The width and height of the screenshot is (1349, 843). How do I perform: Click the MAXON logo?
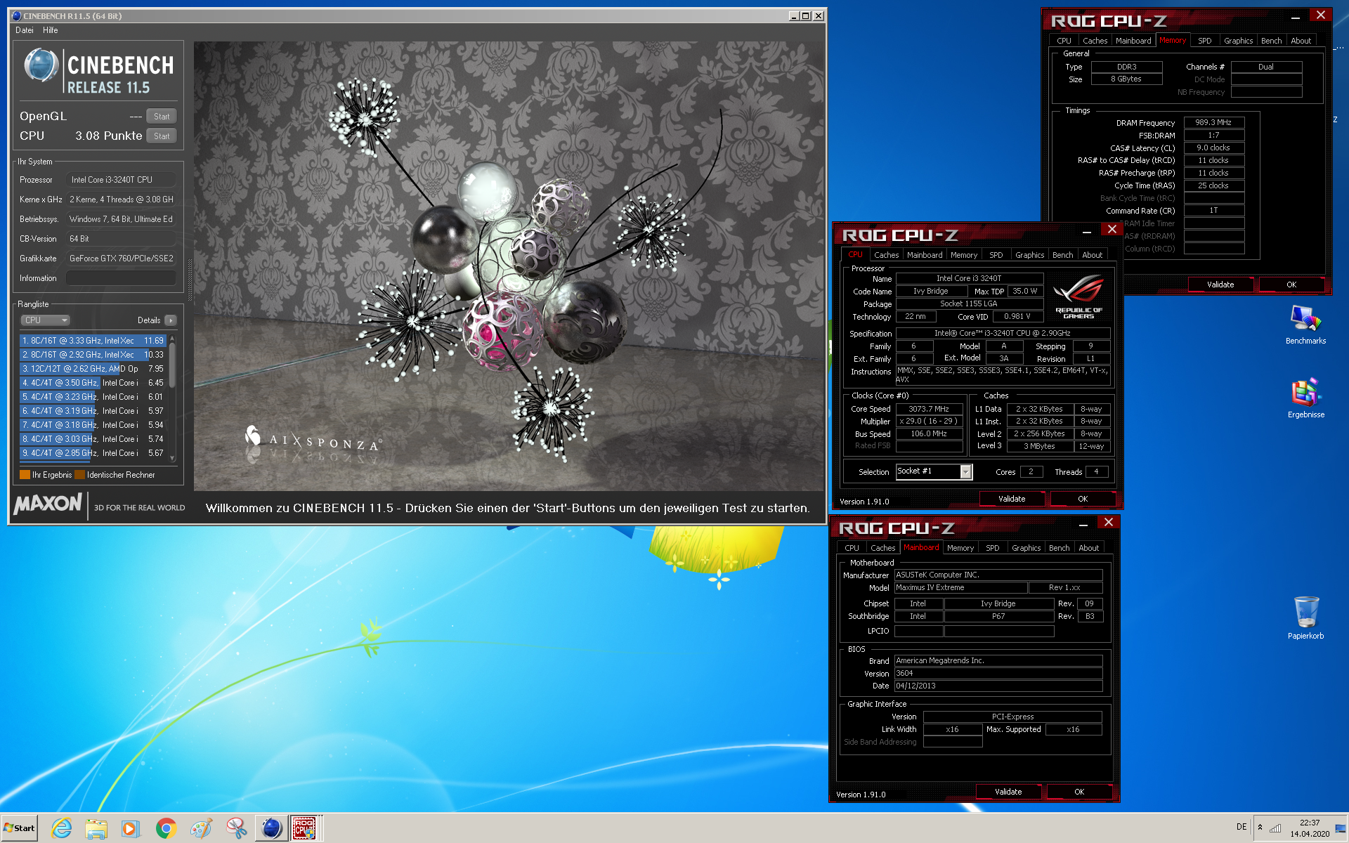pyautogui.click(x=48, y=504)
